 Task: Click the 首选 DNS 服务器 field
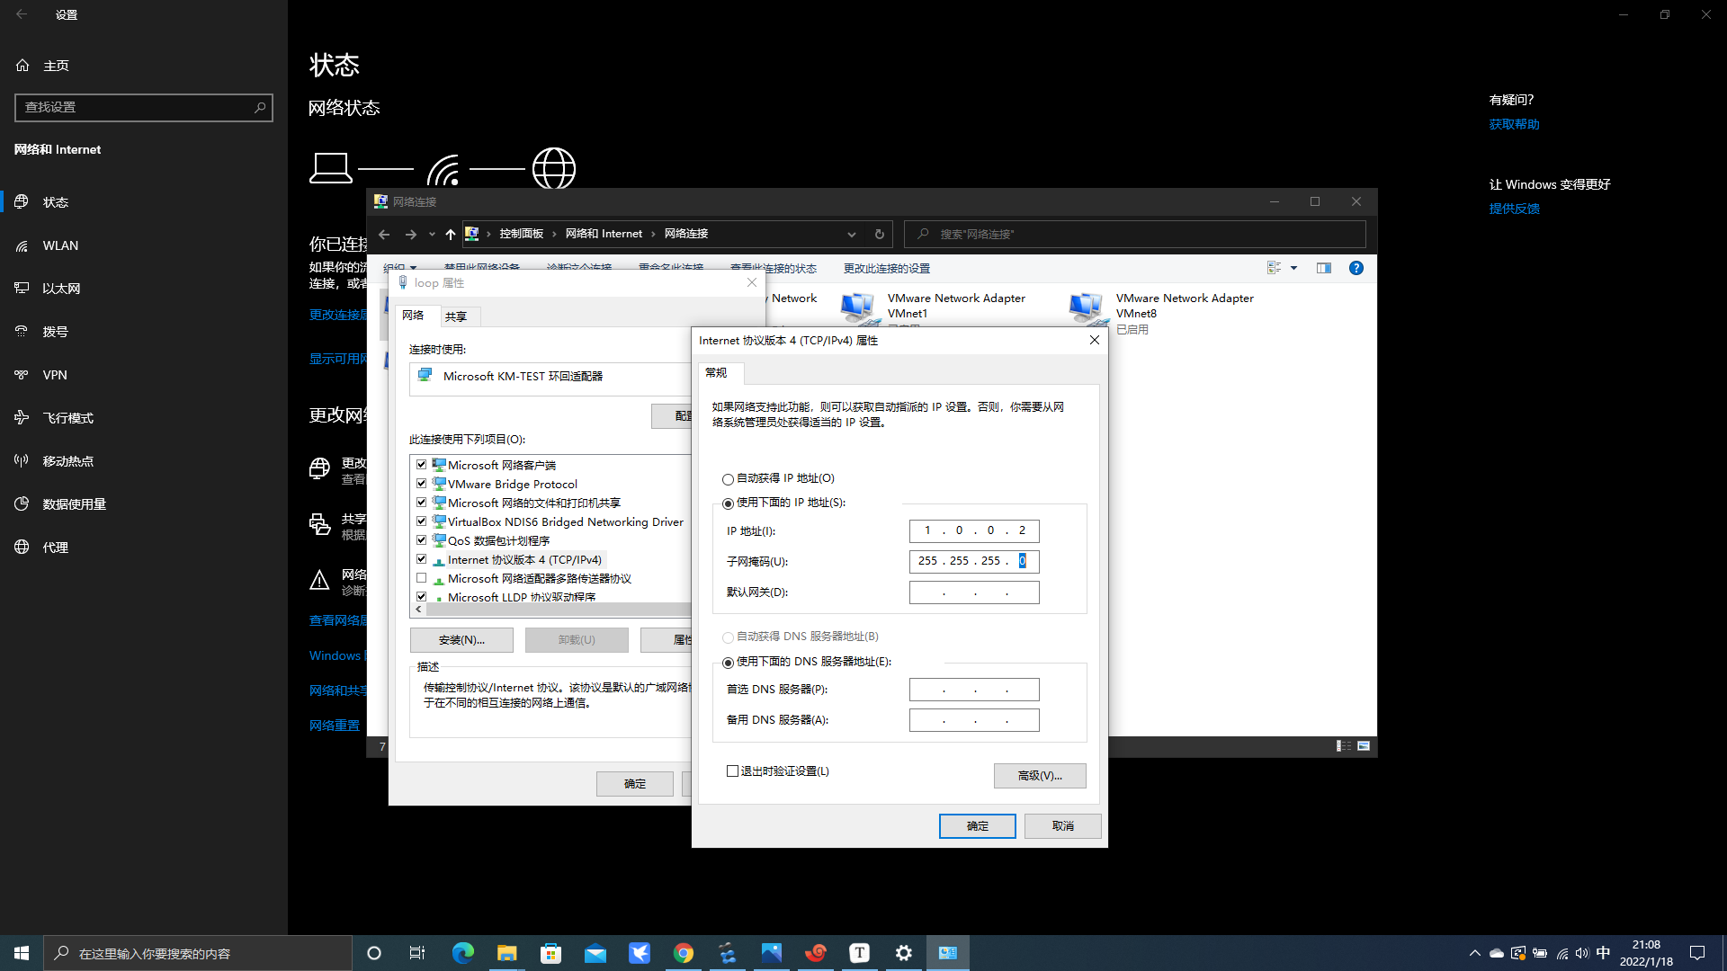click(974, 690)
